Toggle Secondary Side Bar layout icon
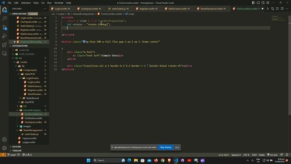Screen dimensions: 291x164 click(263, 3)
